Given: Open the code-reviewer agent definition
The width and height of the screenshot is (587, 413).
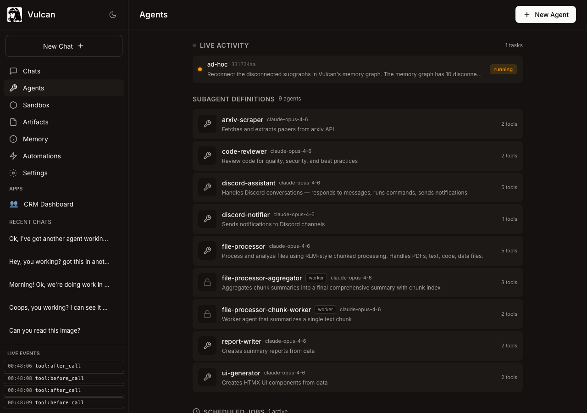Looking at the screenshot, I should click(x=357, y=156).
